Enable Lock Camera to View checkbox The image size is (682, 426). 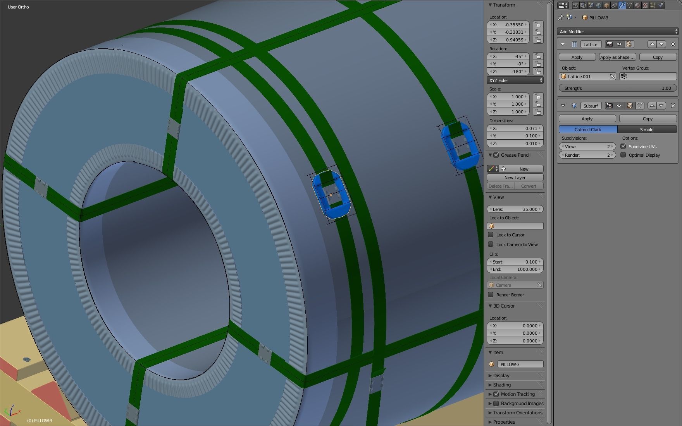click(x=491, y=244)
